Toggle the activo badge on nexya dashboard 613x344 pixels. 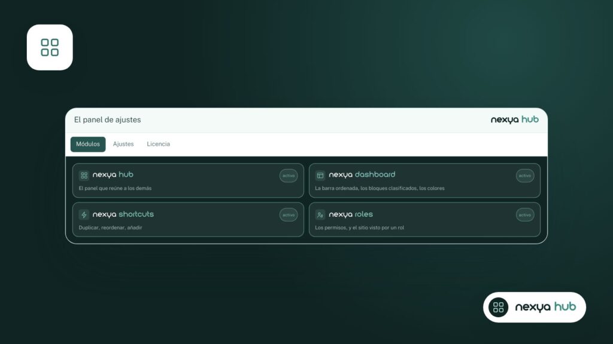524,176
